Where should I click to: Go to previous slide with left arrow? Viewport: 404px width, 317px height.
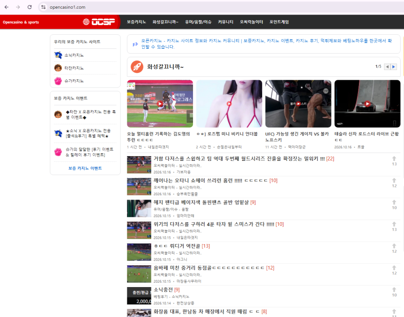click(387, 67)
